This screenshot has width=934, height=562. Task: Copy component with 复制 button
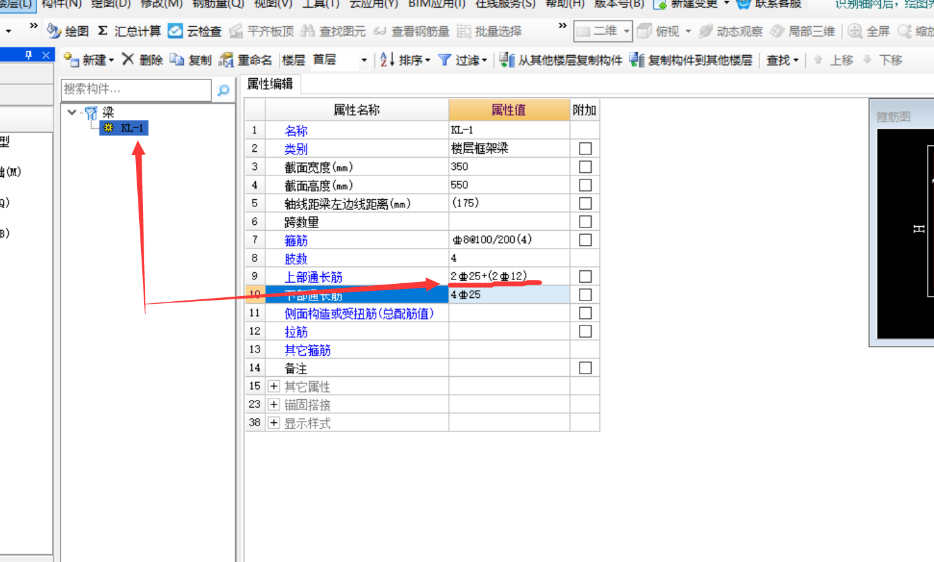[190, 60]
